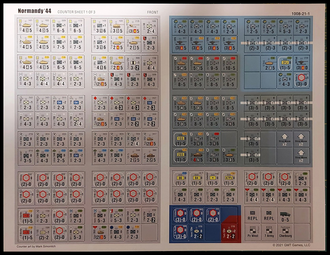Click the red Todt/Chr 2-2 counter

click(x=230, y=232)
